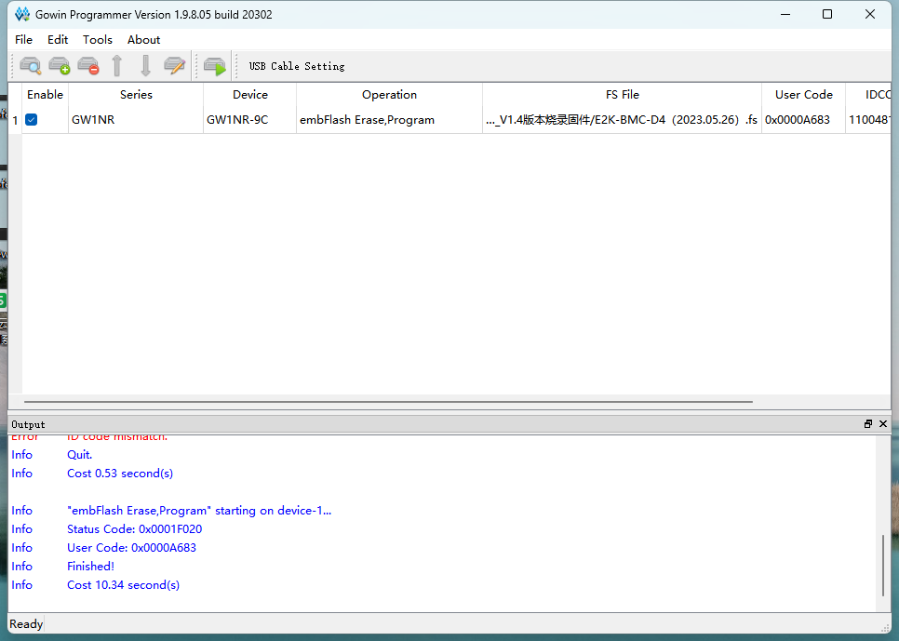The height and width of the screenshot is (641, 899).
Task: Toggle the Enable checkbox for GW1NR row
Action: click(32, 119)
